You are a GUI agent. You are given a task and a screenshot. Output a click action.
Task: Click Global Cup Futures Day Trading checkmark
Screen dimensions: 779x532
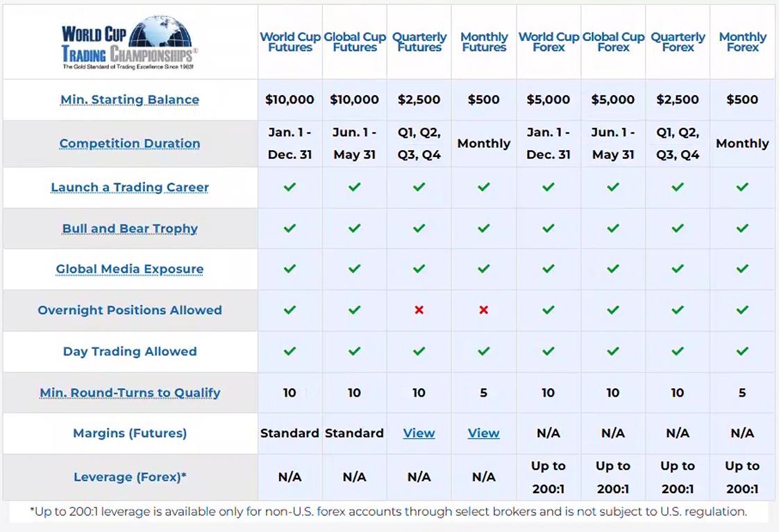354,351
